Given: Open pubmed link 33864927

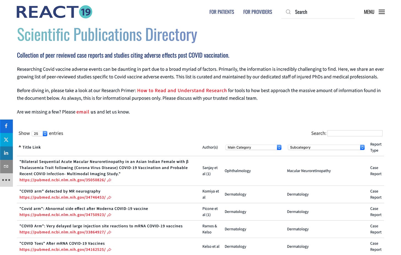Looking at the screenshot, I should click(x=63, y=232).
